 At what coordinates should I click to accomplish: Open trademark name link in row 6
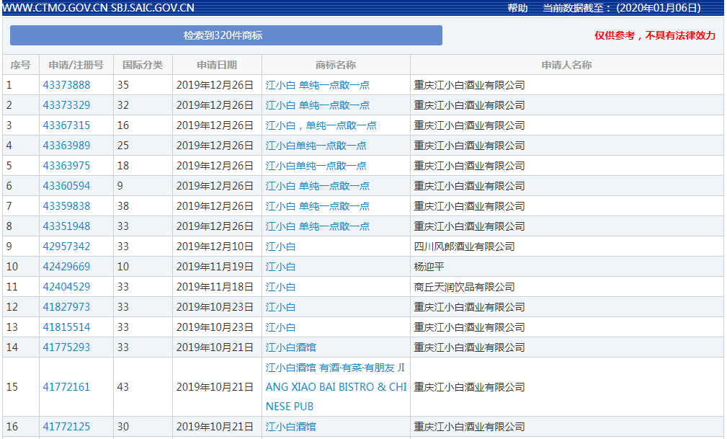[318, 186]
